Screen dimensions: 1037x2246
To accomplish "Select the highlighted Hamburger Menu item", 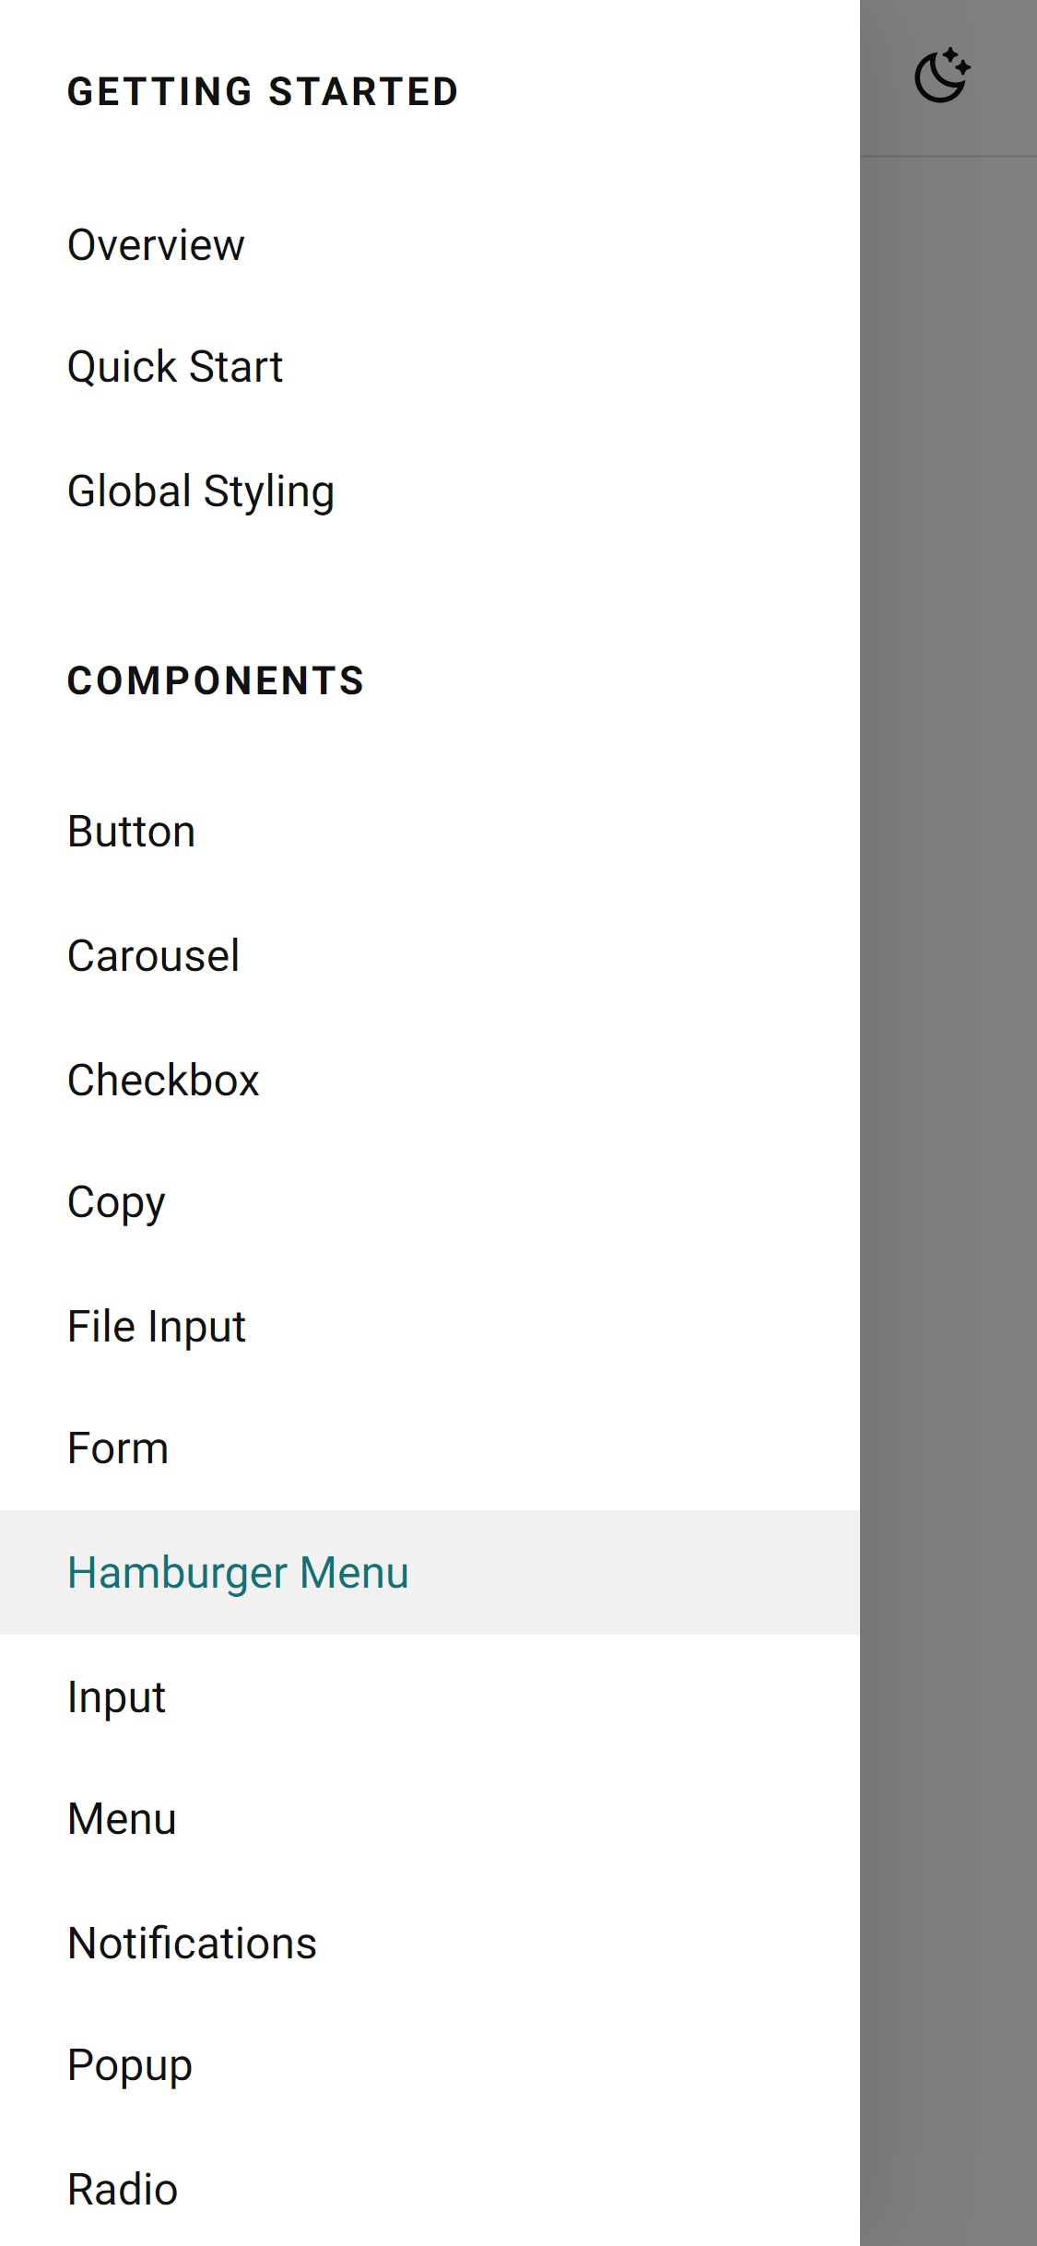I will pos(238,1572).
